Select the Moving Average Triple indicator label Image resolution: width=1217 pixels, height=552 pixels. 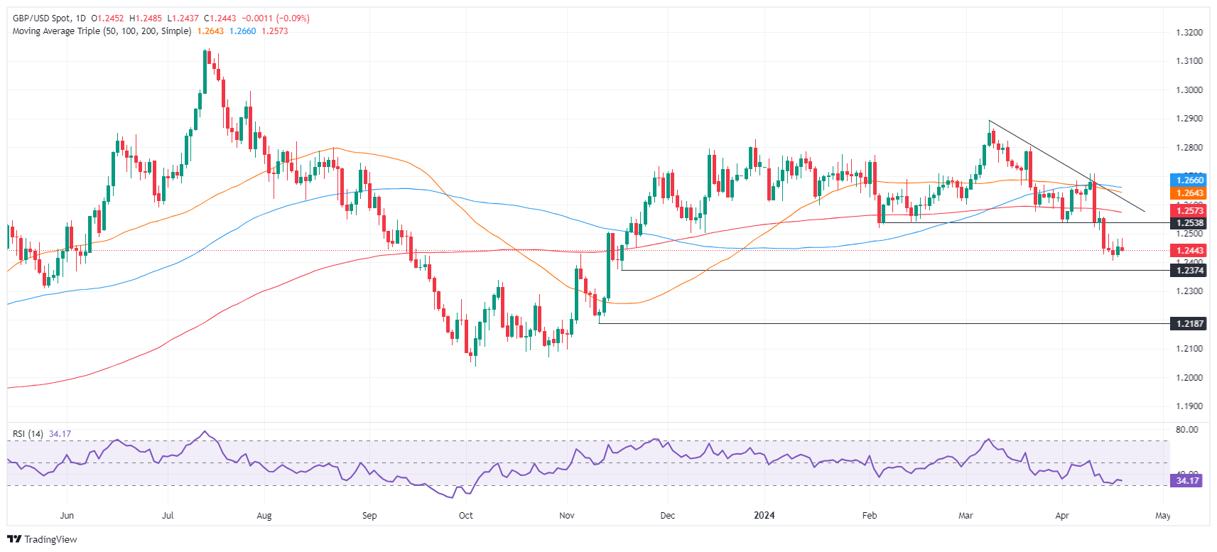(x=102, y=31)
